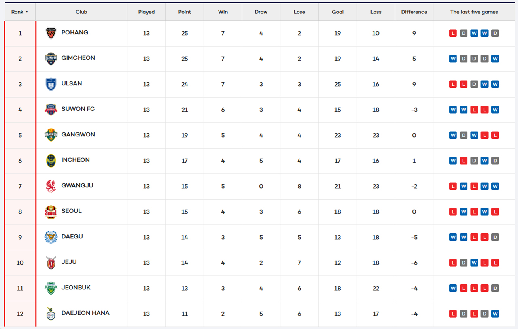Sort table using Rank dropdown arrow
Viewport: 518px width, 329px height.
pyautogui.click(x=27, y=12)
